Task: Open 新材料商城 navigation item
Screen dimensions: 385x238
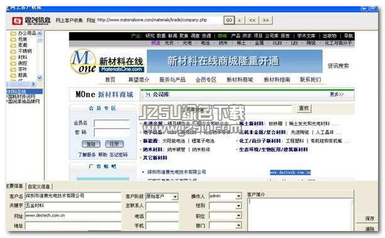Action: (239, 80)
